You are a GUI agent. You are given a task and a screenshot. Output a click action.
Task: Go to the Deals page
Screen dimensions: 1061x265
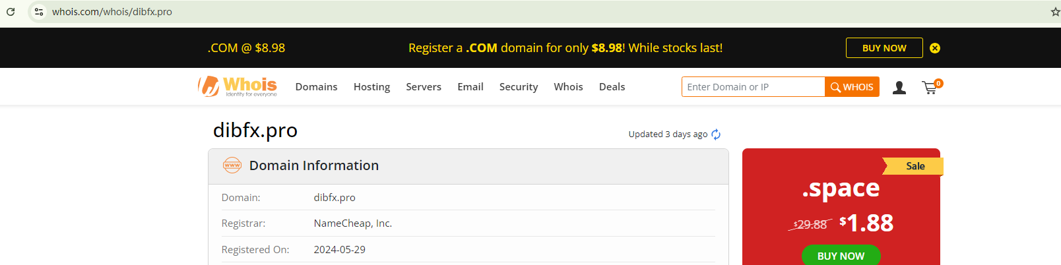coord(612,87)
